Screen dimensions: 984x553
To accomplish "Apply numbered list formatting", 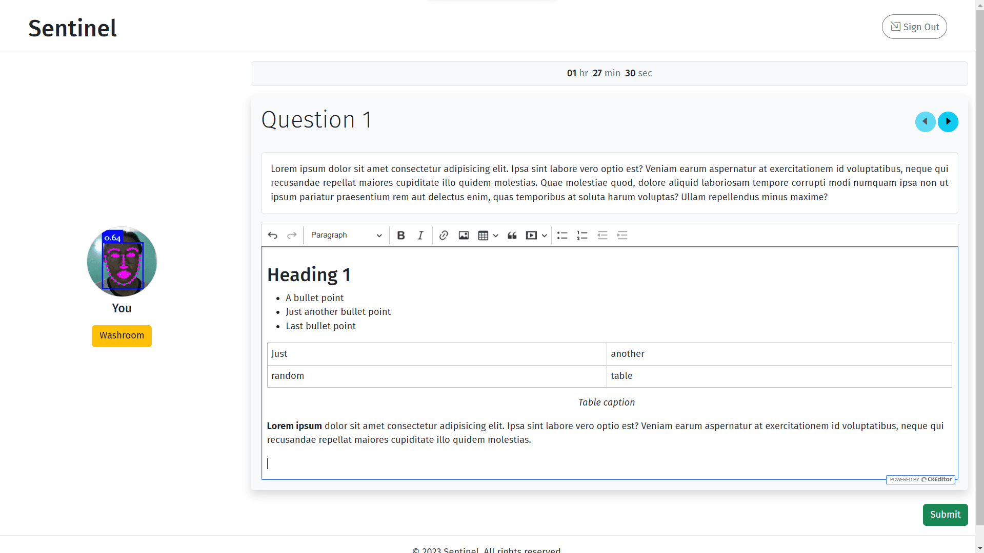I will coord(582,236).
